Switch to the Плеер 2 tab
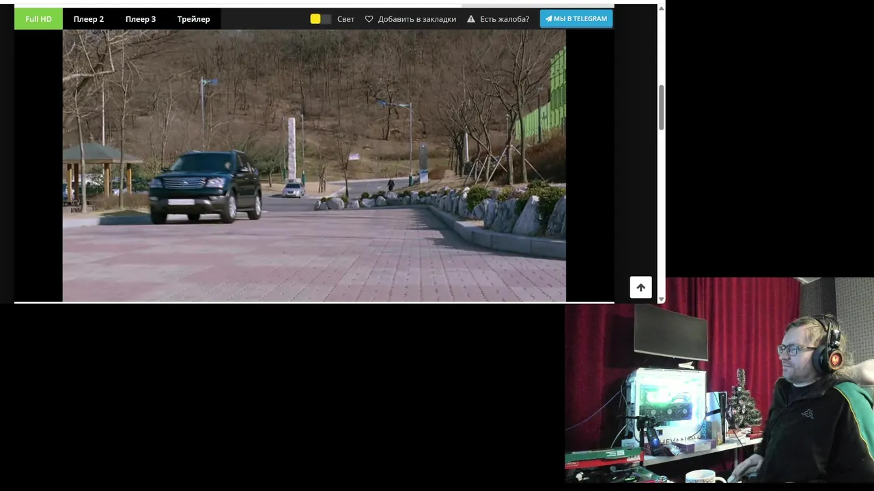 pos(89,19)
